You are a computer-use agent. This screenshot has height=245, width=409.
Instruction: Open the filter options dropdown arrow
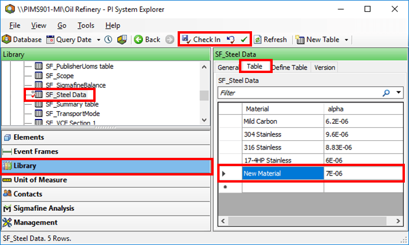coord(398,92)
